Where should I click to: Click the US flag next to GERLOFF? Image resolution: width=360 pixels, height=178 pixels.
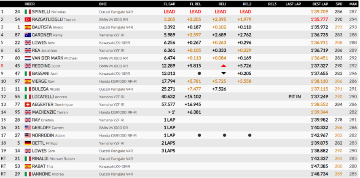click(x=28, y=128)
